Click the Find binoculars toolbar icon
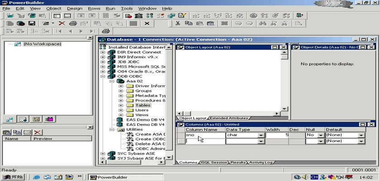The width and height of the screenshot is (380, 181). pos(263,24)
